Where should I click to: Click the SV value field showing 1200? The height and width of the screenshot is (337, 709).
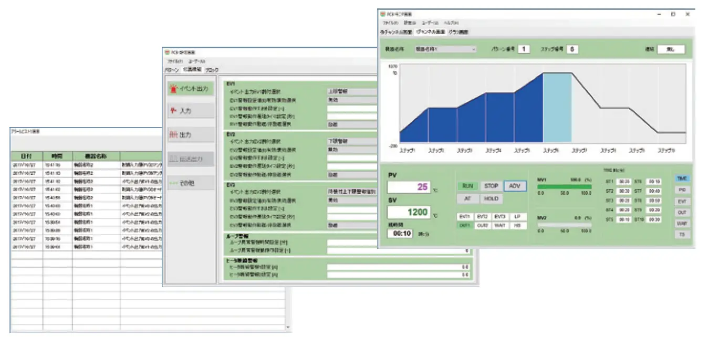409,213
